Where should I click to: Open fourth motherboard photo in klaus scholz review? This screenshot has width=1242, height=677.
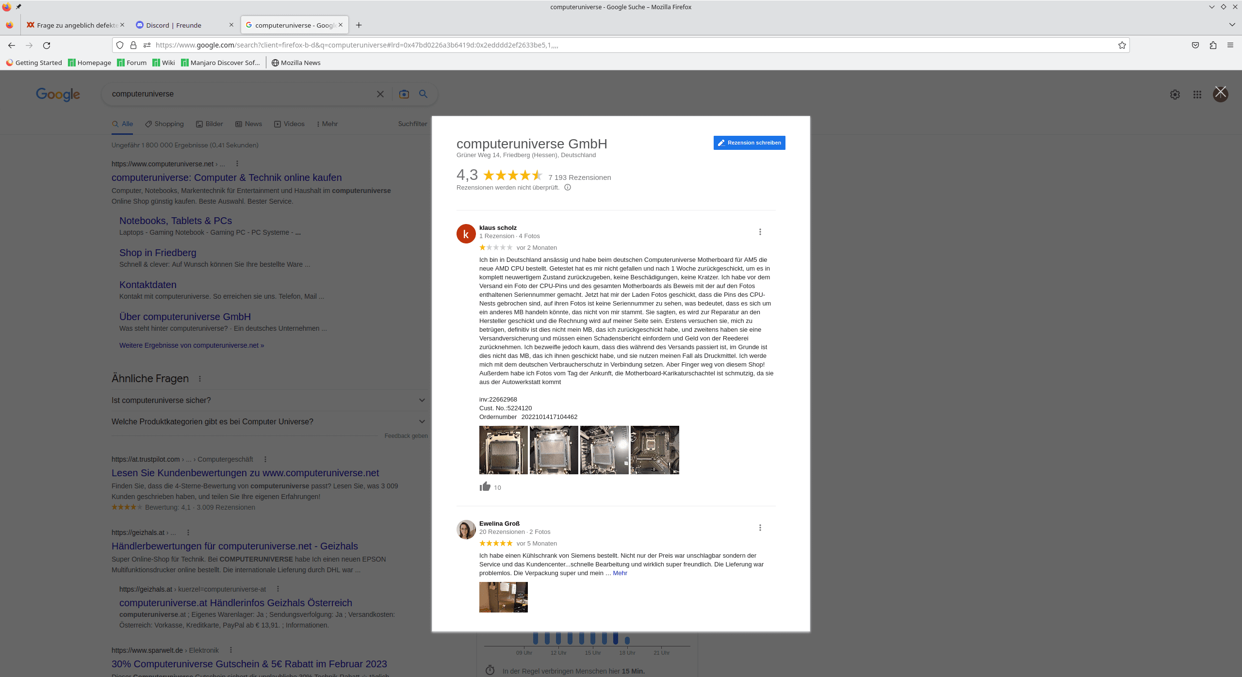pos(655,450)
